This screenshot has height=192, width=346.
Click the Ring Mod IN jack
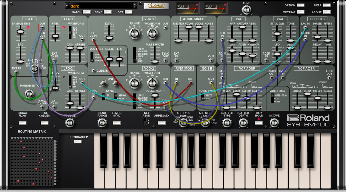[176, 83]
